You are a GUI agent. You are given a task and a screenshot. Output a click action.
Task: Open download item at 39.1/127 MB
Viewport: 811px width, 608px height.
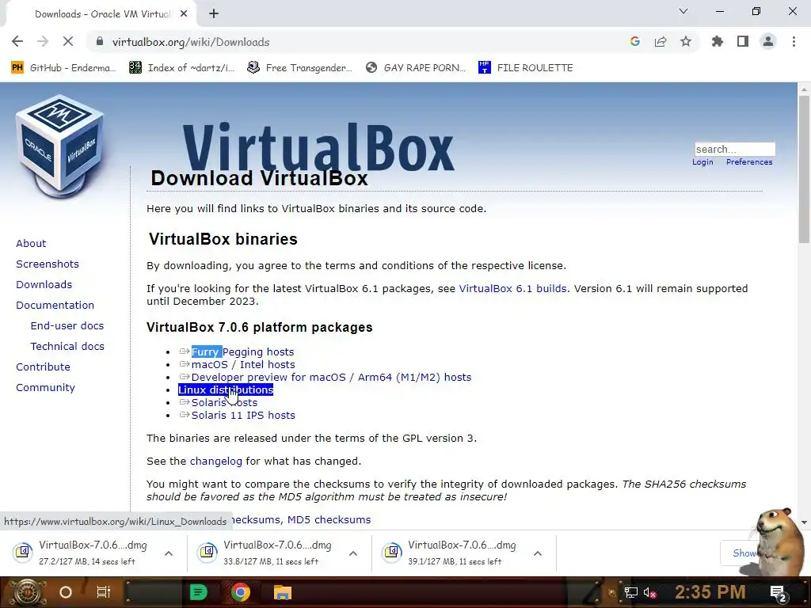point(452,553)
